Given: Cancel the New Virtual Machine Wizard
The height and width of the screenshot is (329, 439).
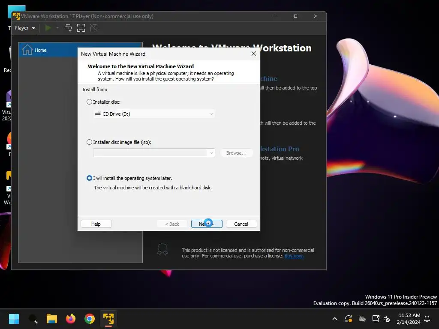Looking at the screenshot, I should 241,224.
